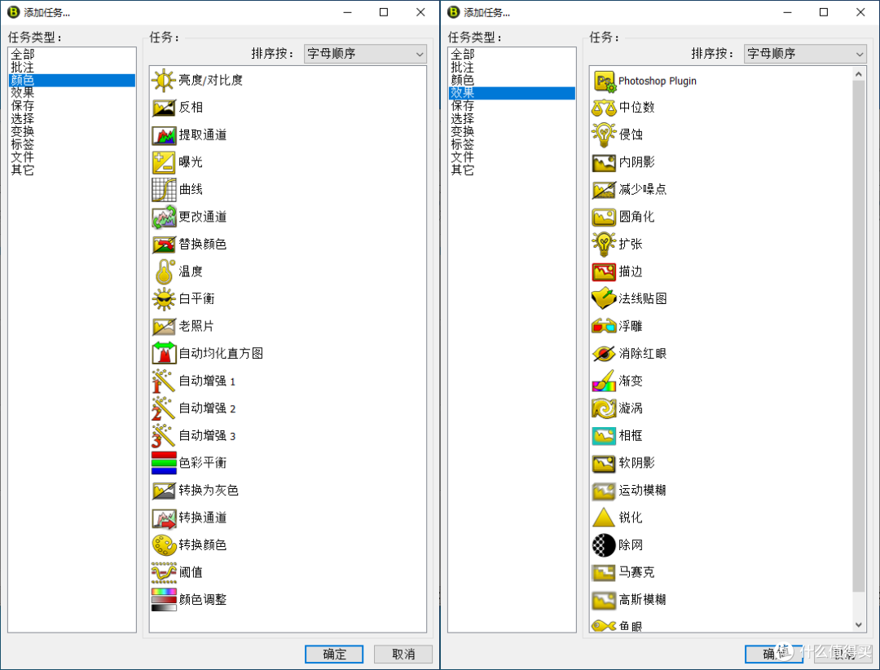
Task: Click the 替换颜色 icon
Action: point(163,245)
